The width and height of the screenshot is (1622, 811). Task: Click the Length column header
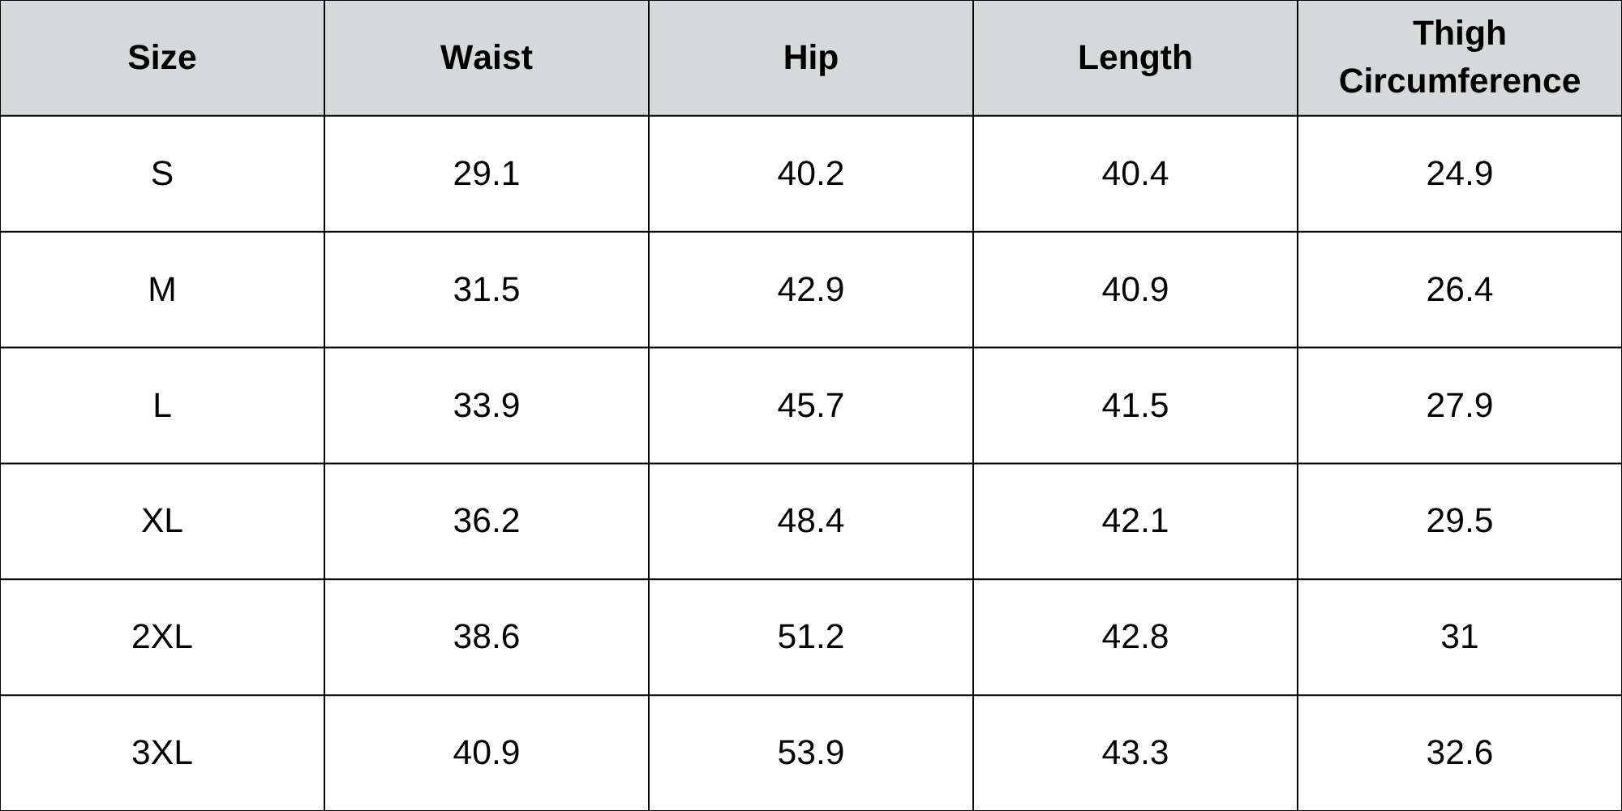click(1135, 58)
